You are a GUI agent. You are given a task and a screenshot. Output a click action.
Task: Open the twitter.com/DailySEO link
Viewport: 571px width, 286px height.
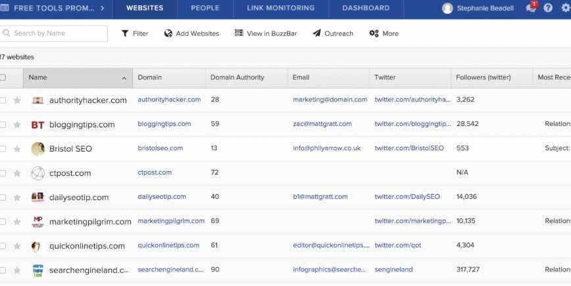click(407, 197)
